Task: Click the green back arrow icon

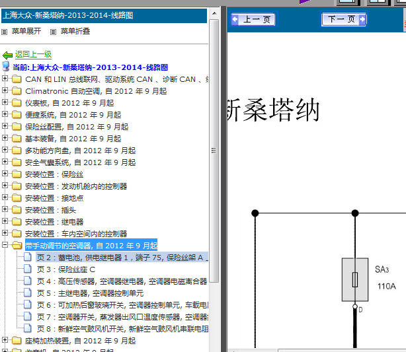Action: 7,55
